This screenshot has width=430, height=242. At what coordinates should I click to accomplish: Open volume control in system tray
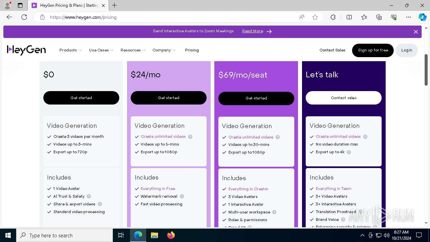(386, 235)
